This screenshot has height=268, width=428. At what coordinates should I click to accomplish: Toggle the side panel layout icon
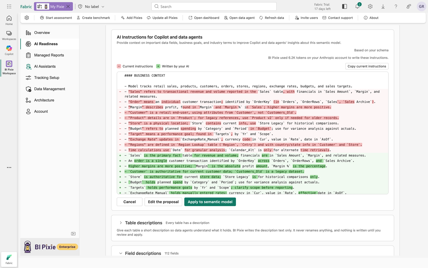(x=345, y=6)
